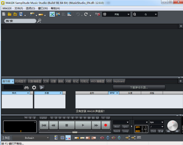This screenshot has height=145, width=183.
Task: Toggle the Loop button
Action: pyautogui.click(x=125, y=131)
